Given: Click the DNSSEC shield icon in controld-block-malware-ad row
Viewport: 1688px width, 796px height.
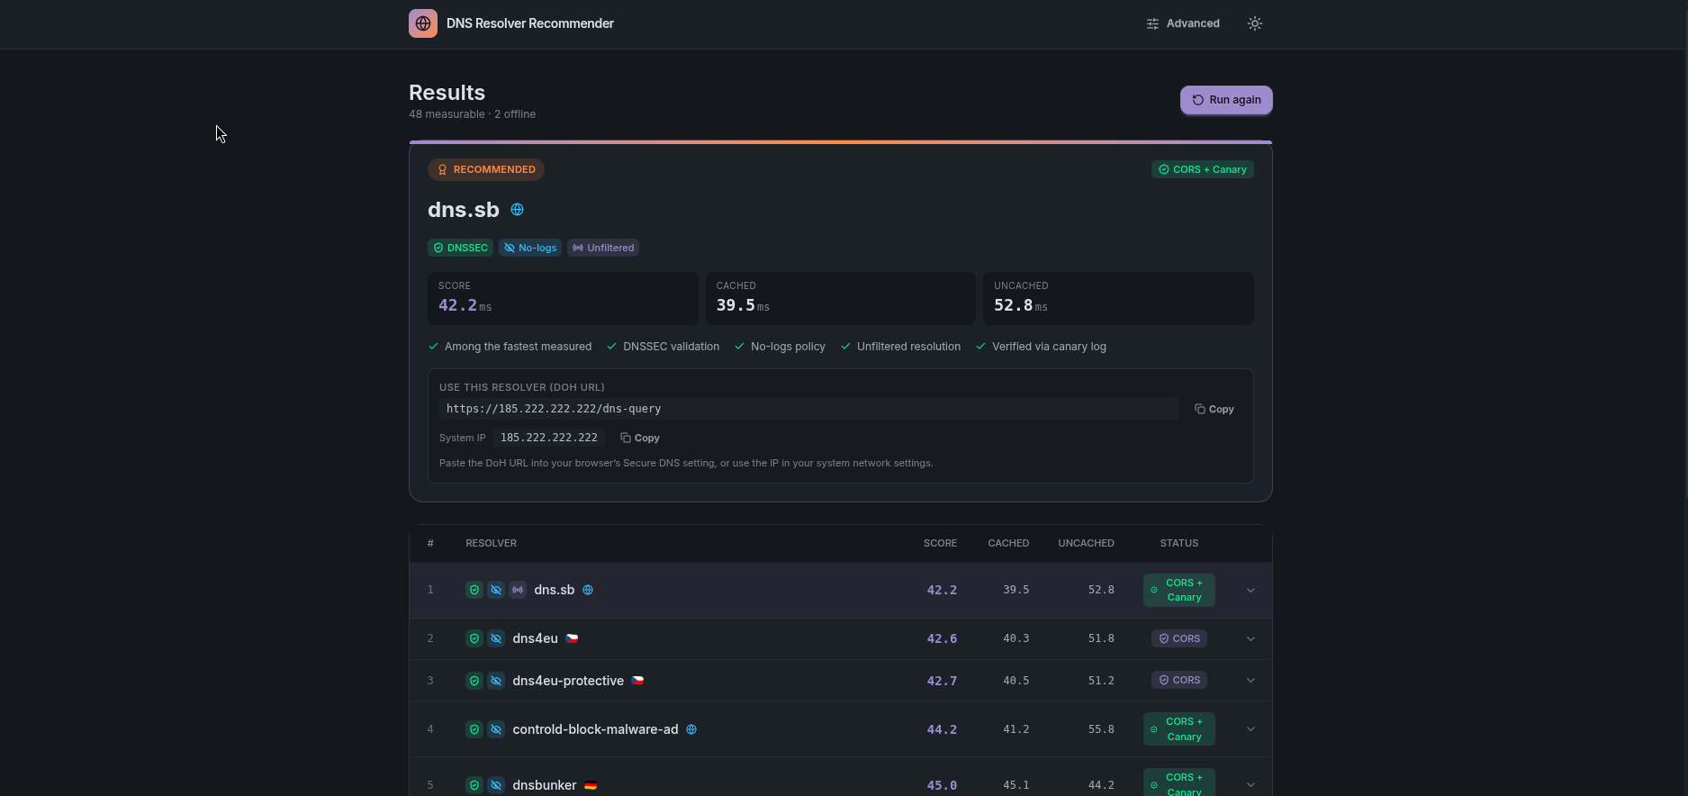Looking at the screenshot, I should pyautogui.click(x=474, y=729).
